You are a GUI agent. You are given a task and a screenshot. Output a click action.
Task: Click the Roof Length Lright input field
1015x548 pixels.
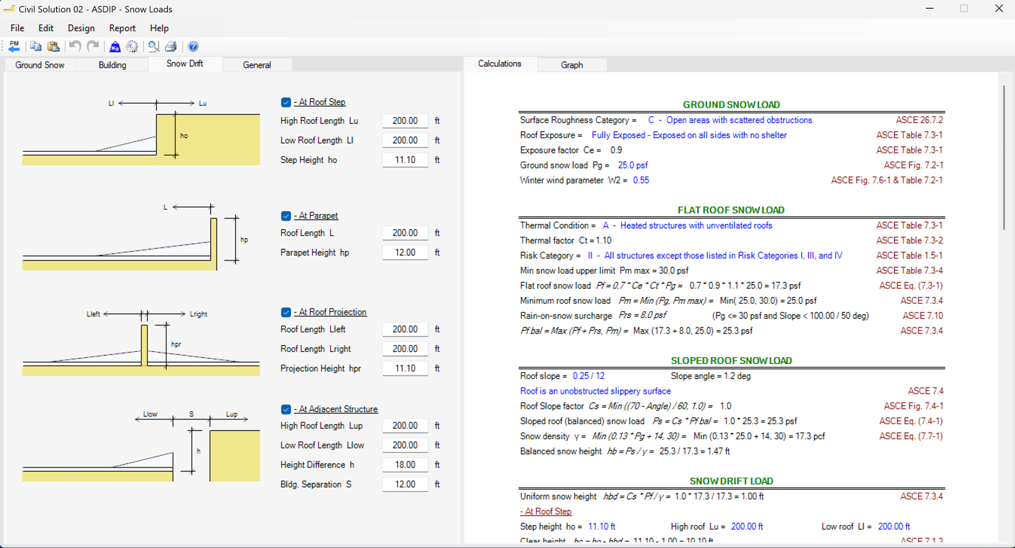coord(405,349)
